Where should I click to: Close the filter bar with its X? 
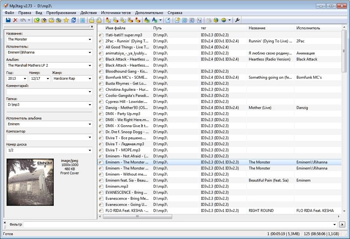pyautogui.click(x=5, y=223)
